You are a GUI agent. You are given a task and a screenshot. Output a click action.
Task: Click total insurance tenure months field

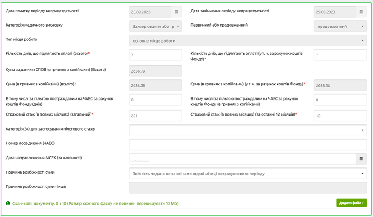point(155,116)
